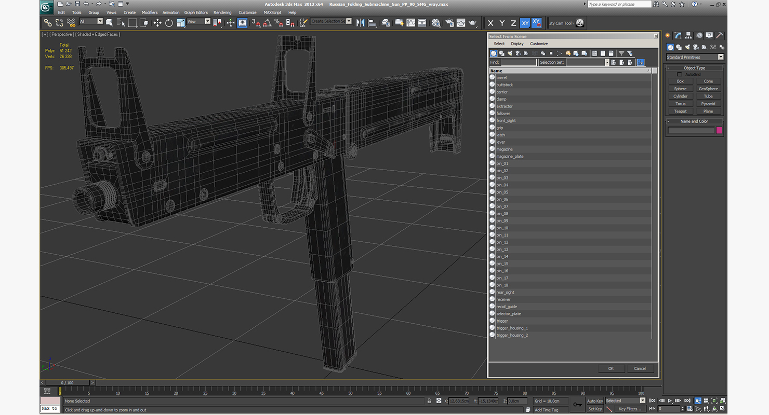Click the Auto Key button
This screenshot has width=769, height=415.
[x=595, y=401]
